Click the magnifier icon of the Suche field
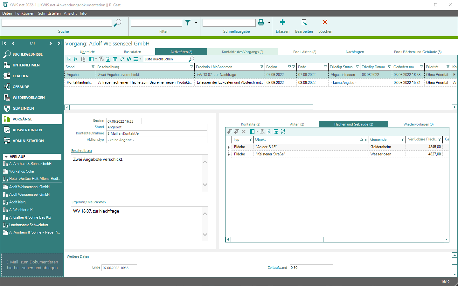Screen dimensions: 458x286 tap(117, 23)
